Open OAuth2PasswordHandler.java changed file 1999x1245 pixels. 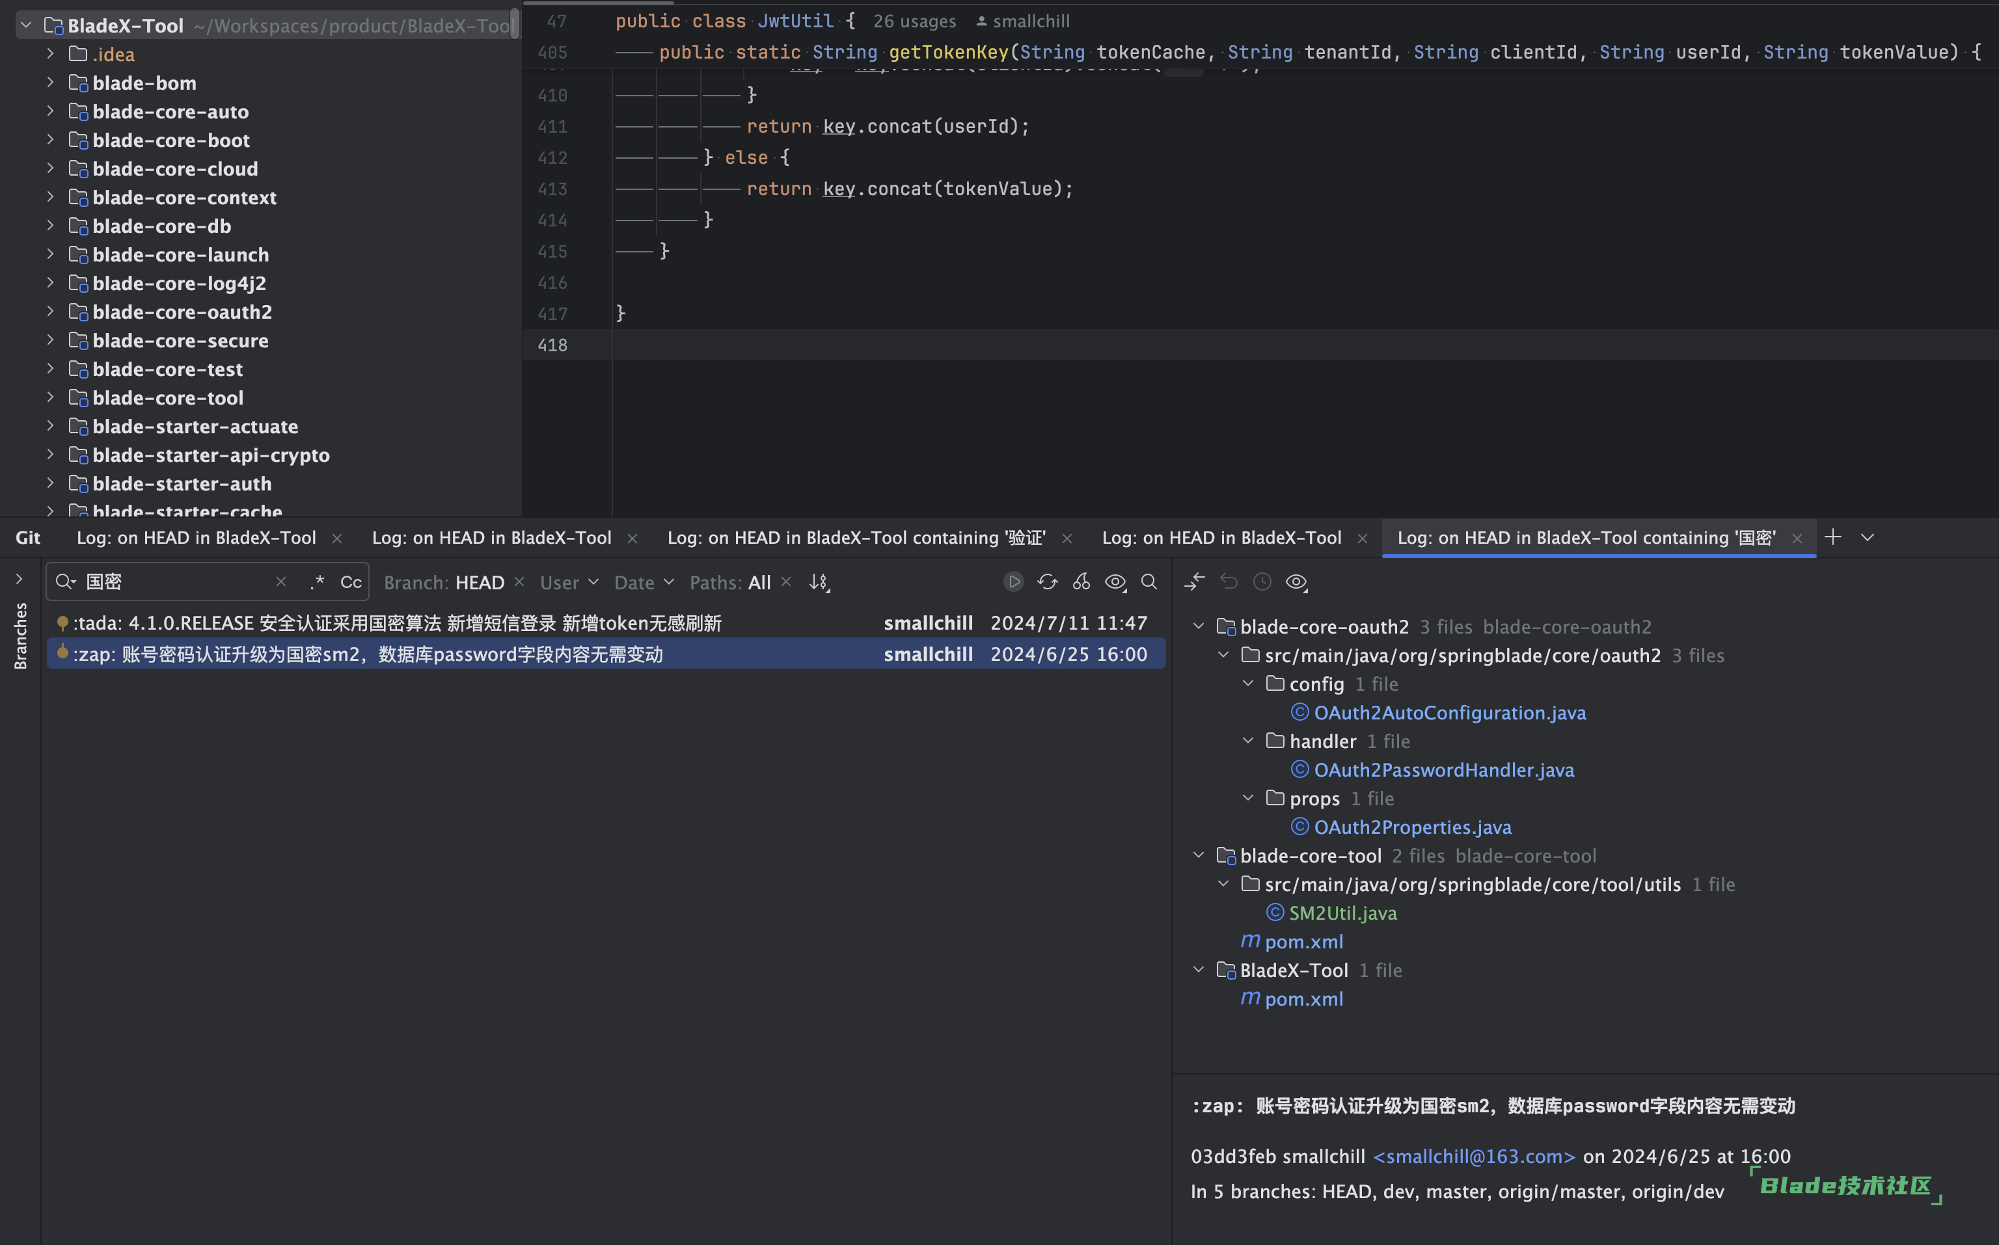pyautogui.click(x=1444, y=770)
